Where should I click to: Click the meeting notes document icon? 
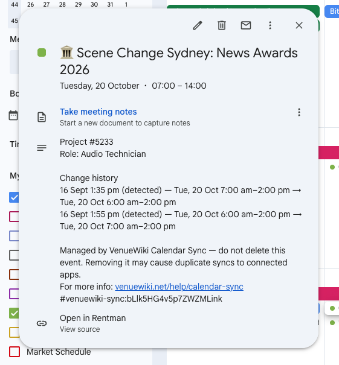42,117
